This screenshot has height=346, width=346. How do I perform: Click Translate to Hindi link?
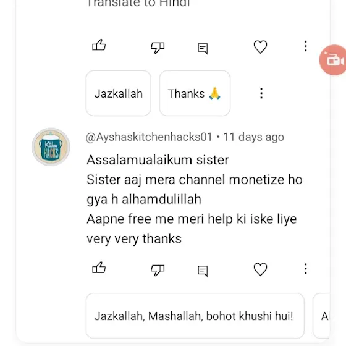click(138, 3)
